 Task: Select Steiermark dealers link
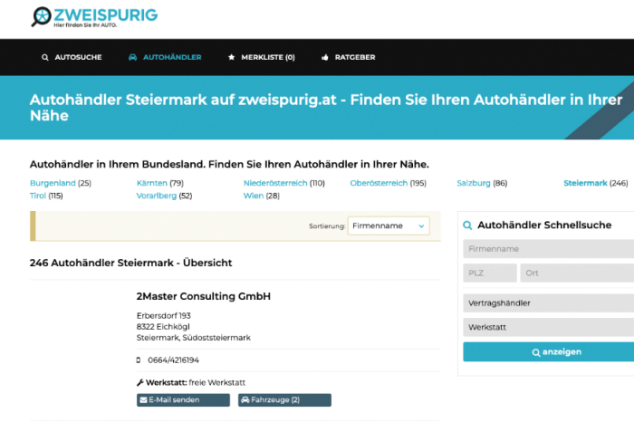(585, 183)
